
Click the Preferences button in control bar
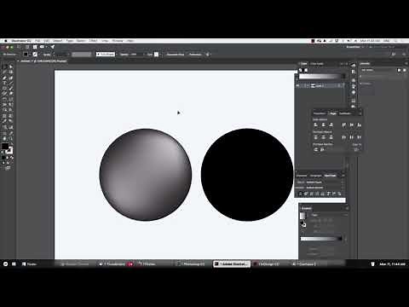195,54
